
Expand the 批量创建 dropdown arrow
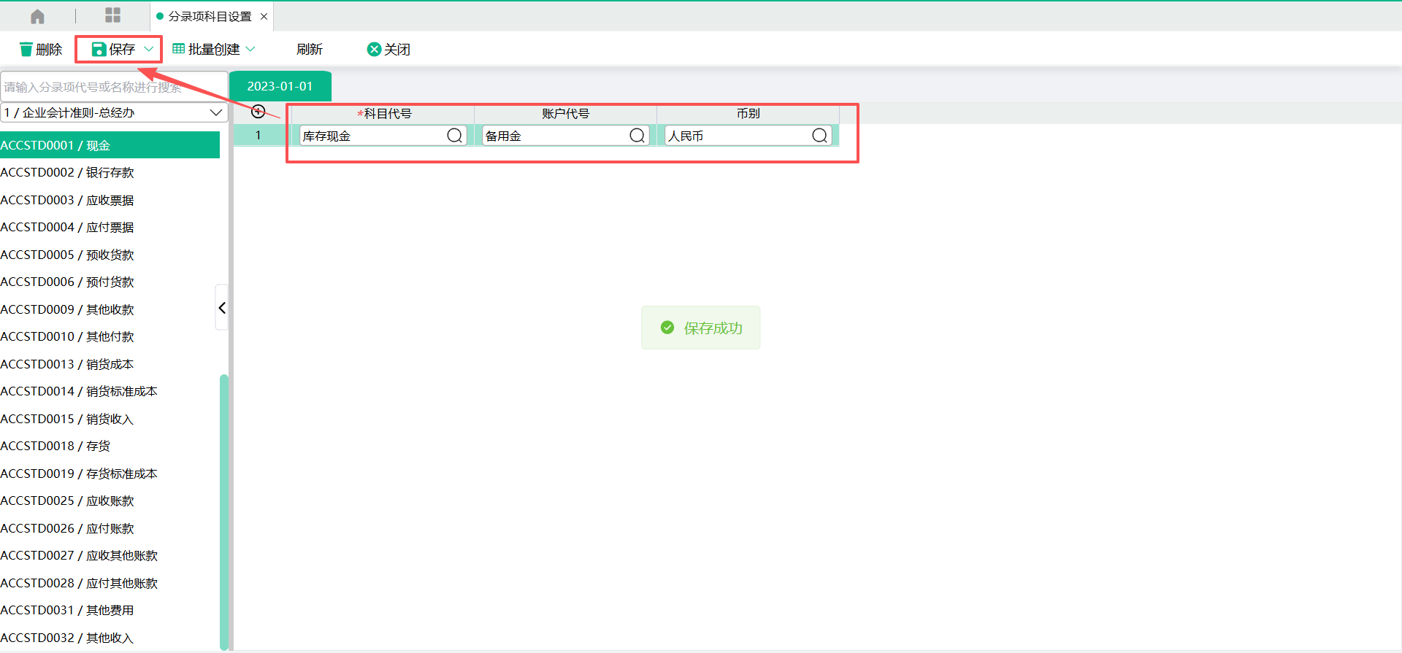pyautogui.click(x=250, y=50)
